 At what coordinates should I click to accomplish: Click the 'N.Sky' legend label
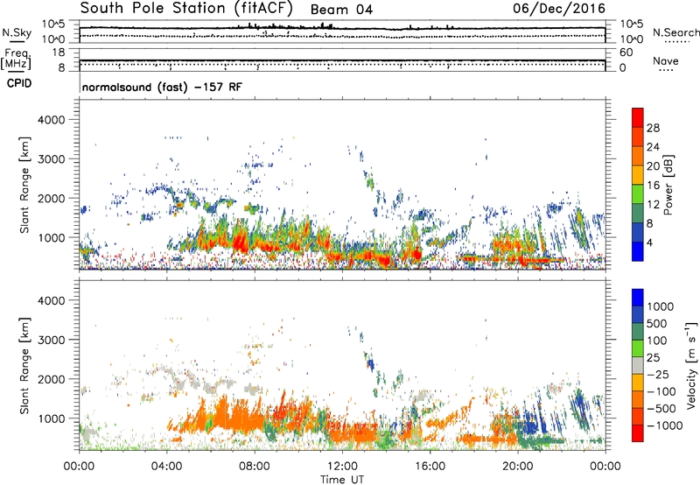(x=17, y=32)
